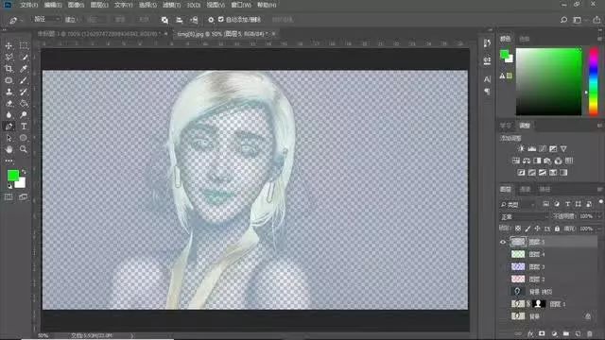Image resolution: width=605 pixels, height=340 pixels.
Task: Add a Hue/Saturation adjustment
Action: 516,161
